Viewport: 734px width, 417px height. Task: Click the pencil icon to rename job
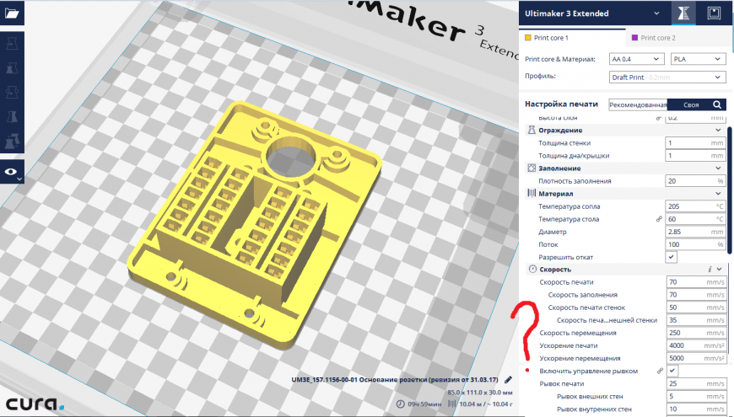(x=509, y=380)
